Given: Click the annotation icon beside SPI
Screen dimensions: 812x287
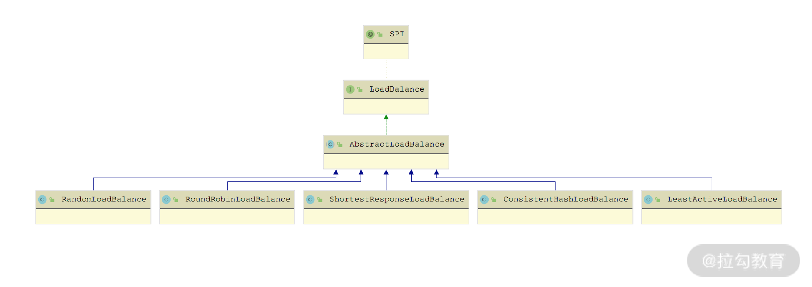Looking at the screenshot, I should (x=370, y=34).
